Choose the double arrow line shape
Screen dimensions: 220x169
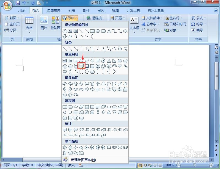(x=76, y=49)
